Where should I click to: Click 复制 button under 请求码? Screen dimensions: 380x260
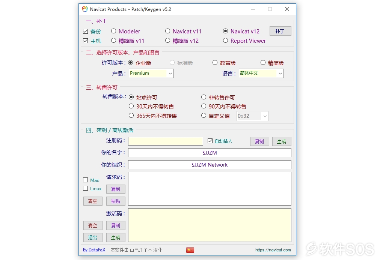pos(116,189)
